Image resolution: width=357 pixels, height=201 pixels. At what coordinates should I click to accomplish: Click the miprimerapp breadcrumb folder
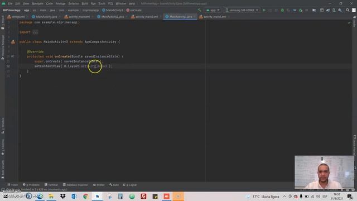pyautogui.click(x=90, y=10)
